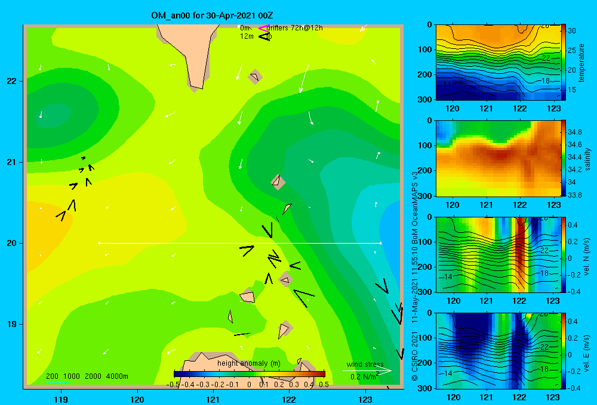Click '34.8' on the salinity color scale
The image size is (597, 405).
click(x=575, y=132)
